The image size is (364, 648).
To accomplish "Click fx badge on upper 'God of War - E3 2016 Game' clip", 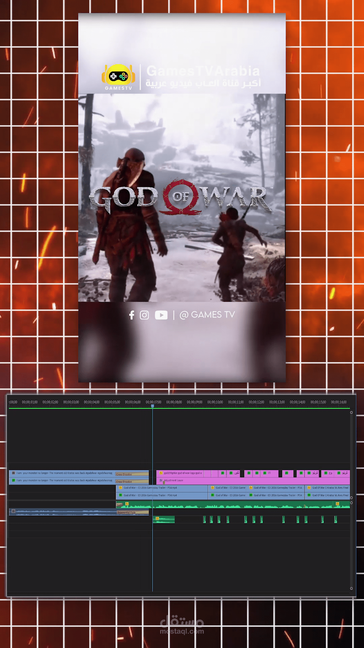I will coord(212,487).
